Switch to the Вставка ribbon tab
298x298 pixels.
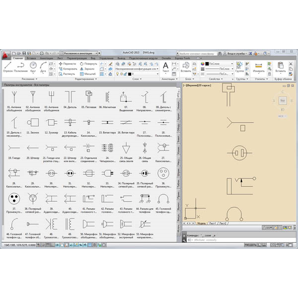(31, 58)
